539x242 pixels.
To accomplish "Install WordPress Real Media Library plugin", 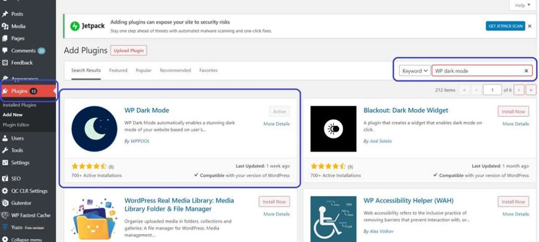I will pyautogui.click(x=274, y=202).
